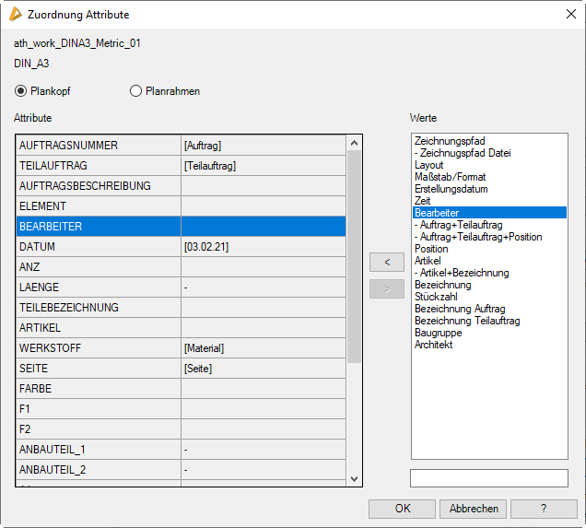This screenshot has width=586, height=528.
Task: Click the text input field below Werte
Action: click(x=489, y=477)
